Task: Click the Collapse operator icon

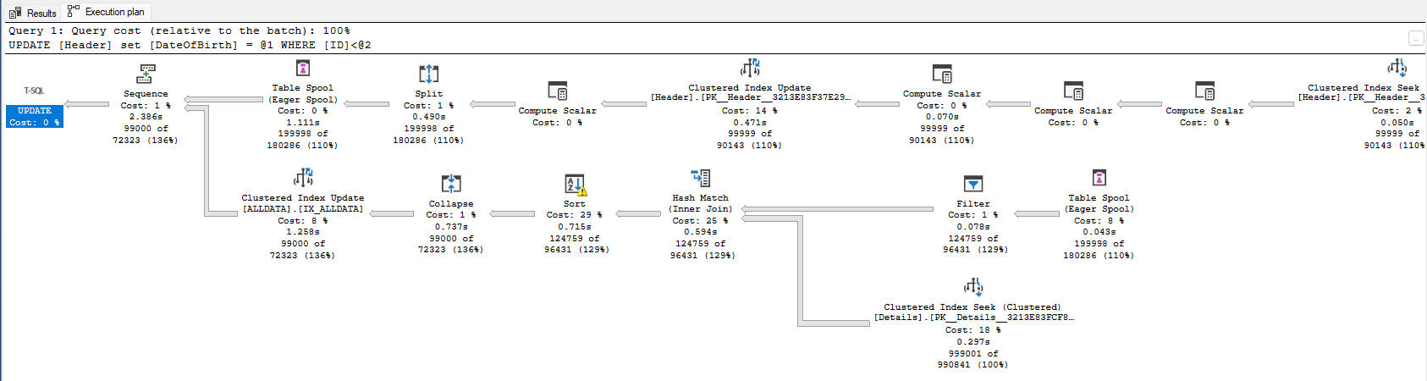Action: click(451, 184)
